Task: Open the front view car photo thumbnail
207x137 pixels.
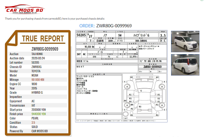Action: click(185, 41)
